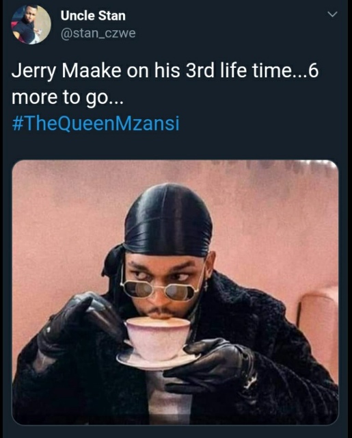Screen dimensions: 352x438
Task: Click the sunglasses in the attached photo
Action: [160, 290]
